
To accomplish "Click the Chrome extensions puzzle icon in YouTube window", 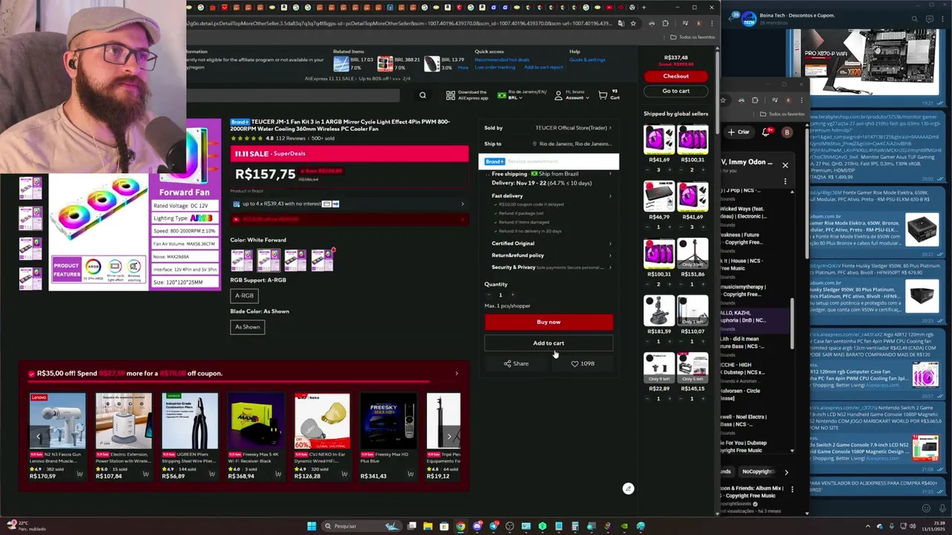I will 755,100.
